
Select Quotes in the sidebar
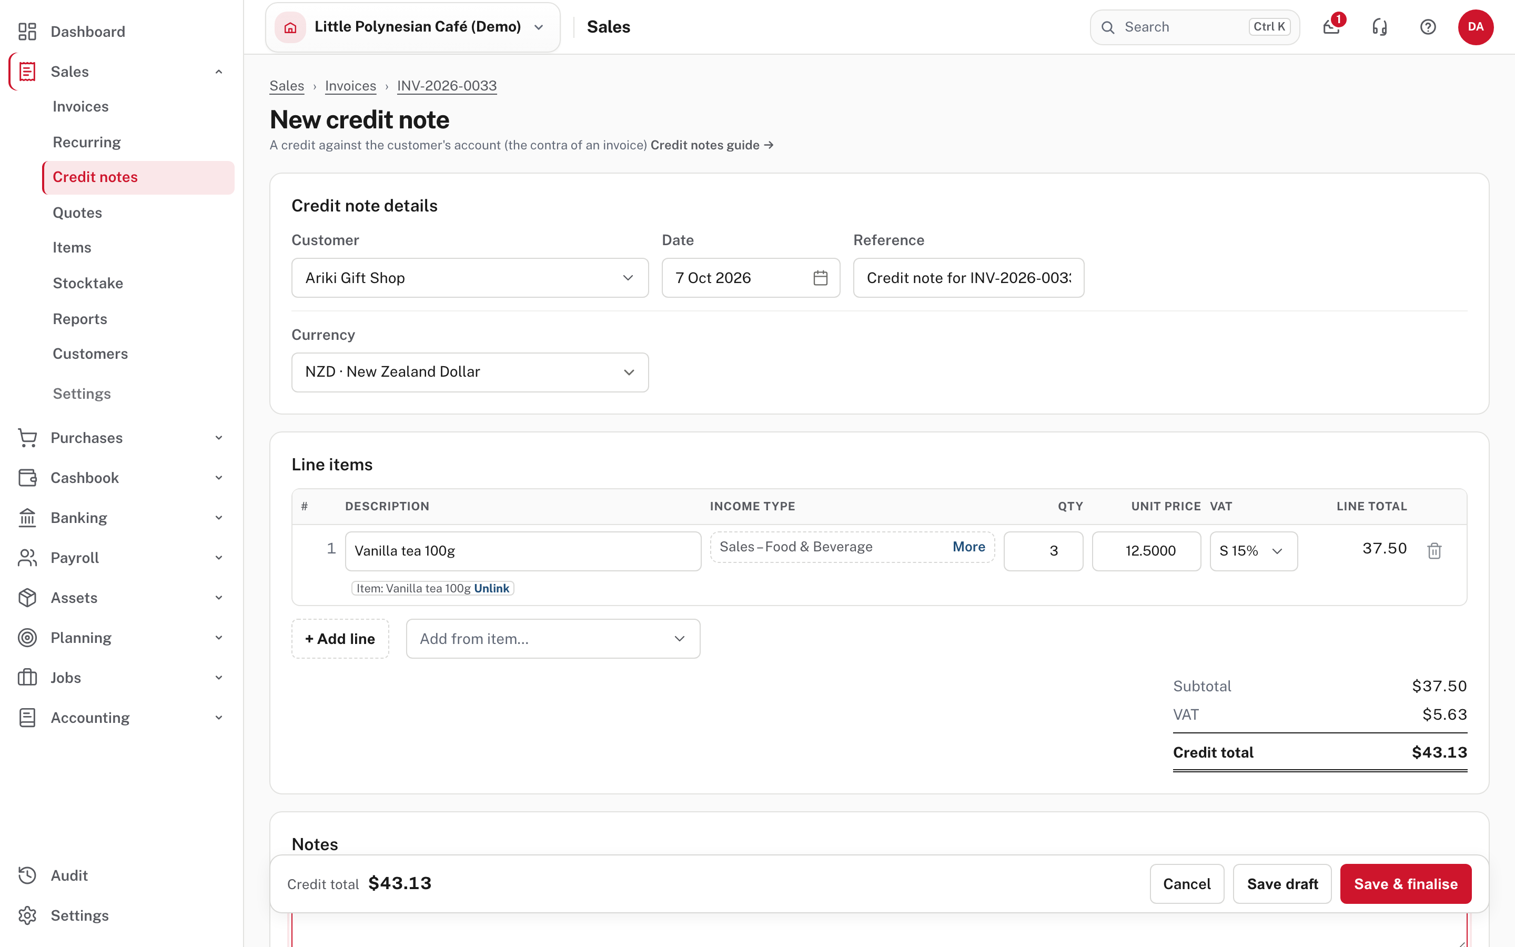(77, 213)
